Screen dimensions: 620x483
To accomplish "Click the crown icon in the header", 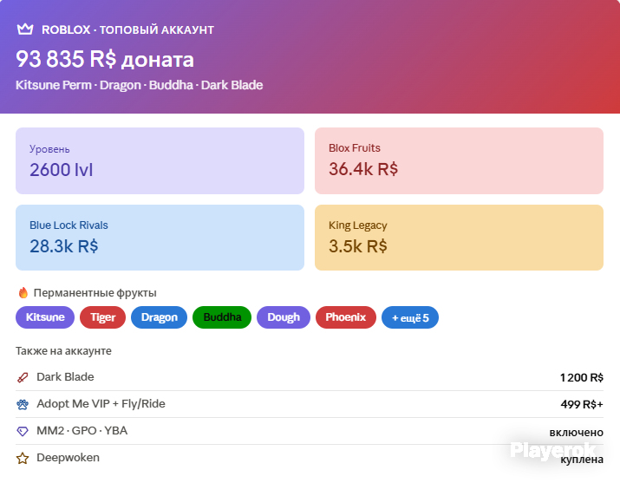I will coord(25,29).
